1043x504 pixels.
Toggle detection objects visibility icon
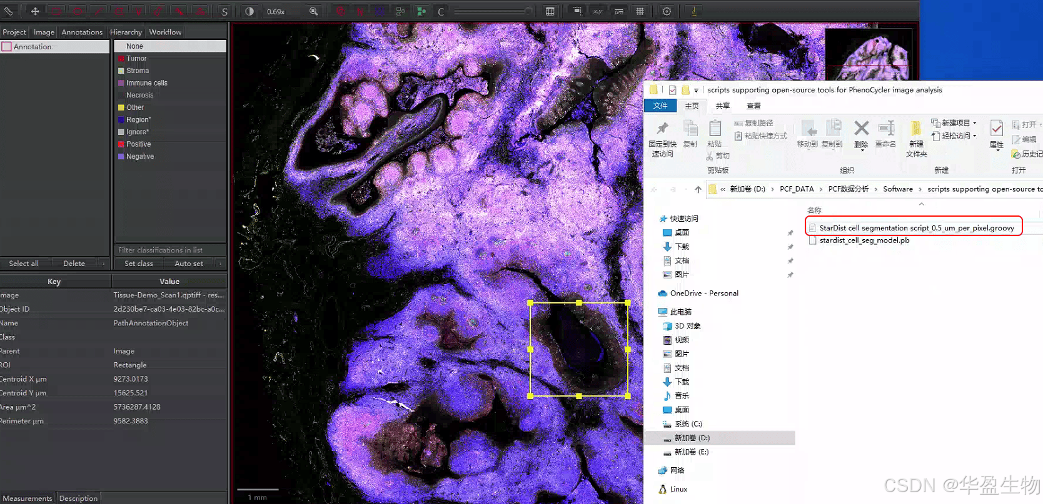tap(400, 11)
